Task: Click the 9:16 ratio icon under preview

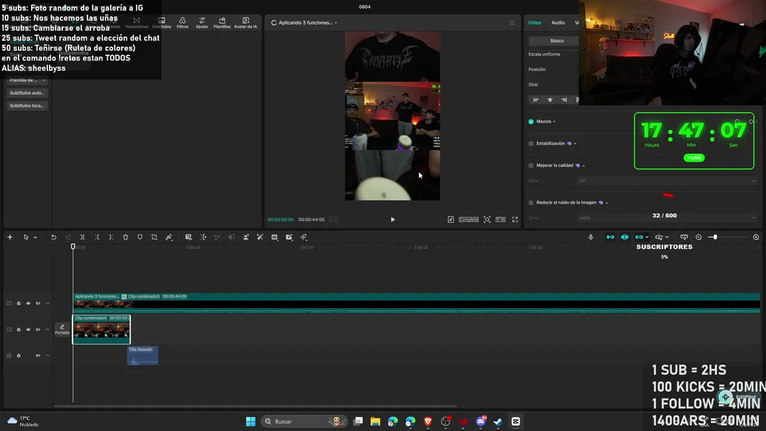Action: click(x=500, y=220)
